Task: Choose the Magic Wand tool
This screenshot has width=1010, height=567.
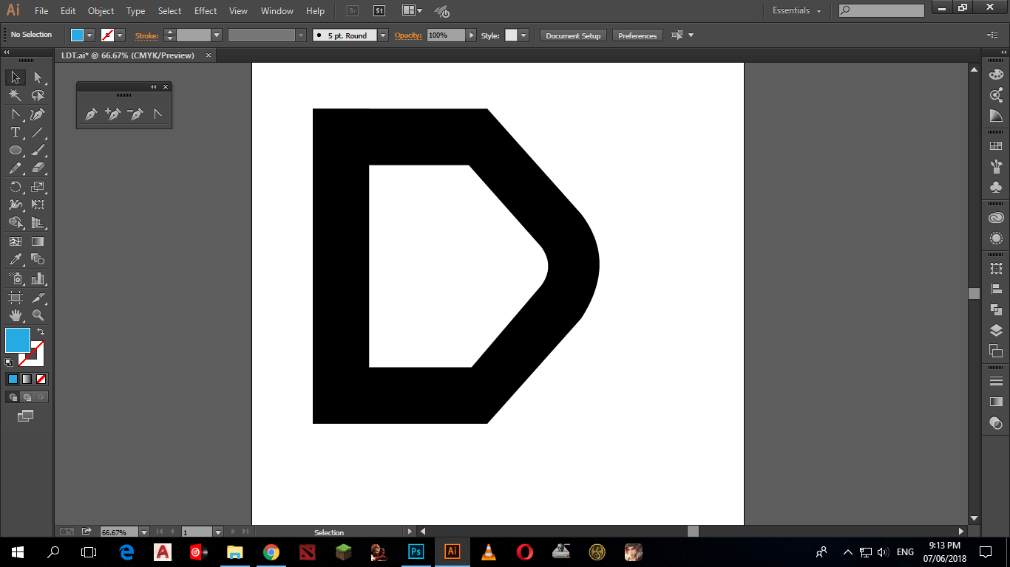Action: pyautogui.click(x=16, y=96)
